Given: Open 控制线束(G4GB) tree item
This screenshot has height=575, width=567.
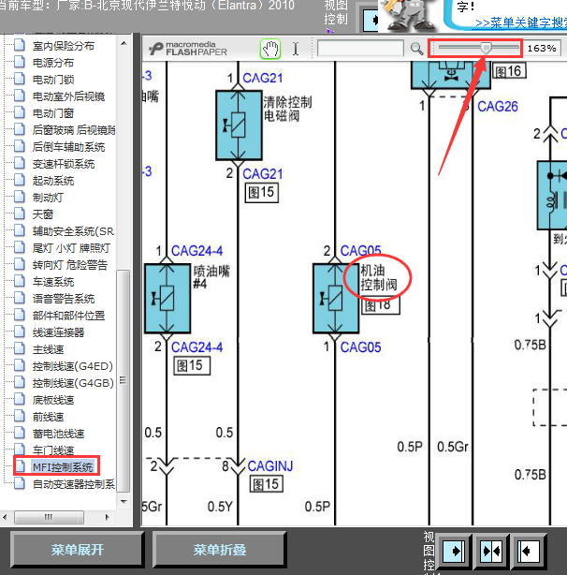Looking at the screenshot, I should click(73, 383).
